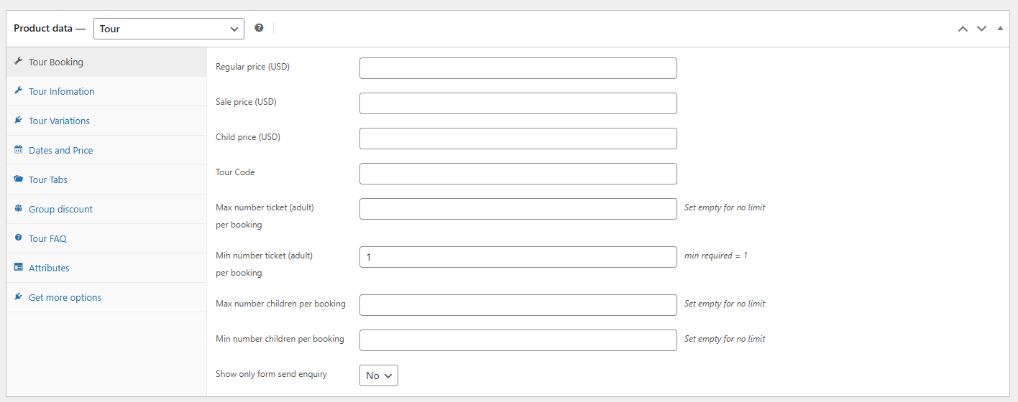Select the Min number ticket adult field
This screenshot has width=1018, height=402.
click(x=518, y=257)
